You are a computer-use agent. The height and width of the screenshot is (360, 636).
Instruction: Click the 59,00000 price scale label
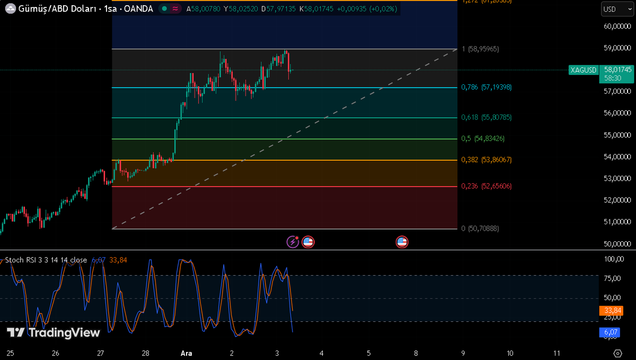[617, 48]
